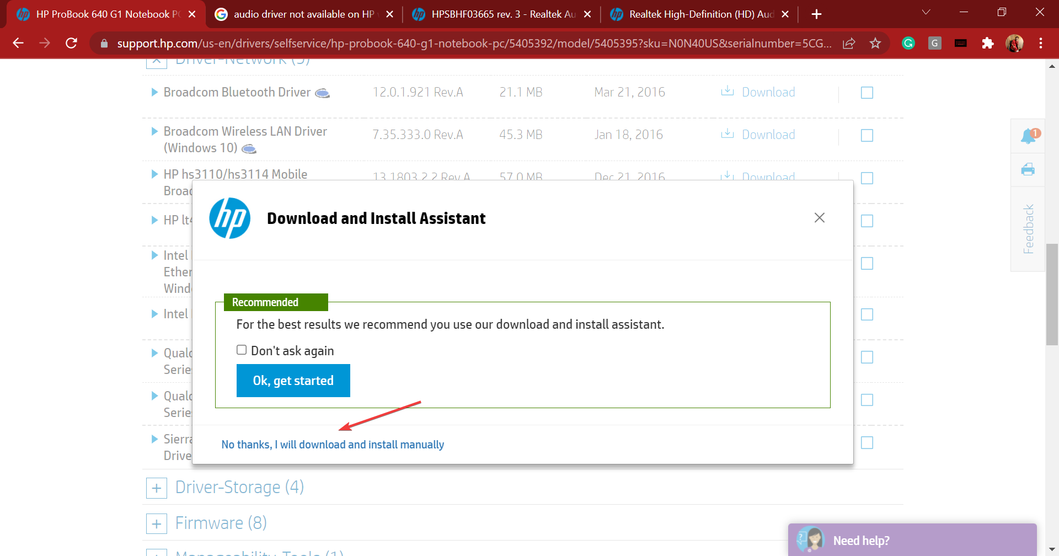Click the printer icon on sidebar
The height and width of the screenshot is (556, 1059).
[1028, 169]
